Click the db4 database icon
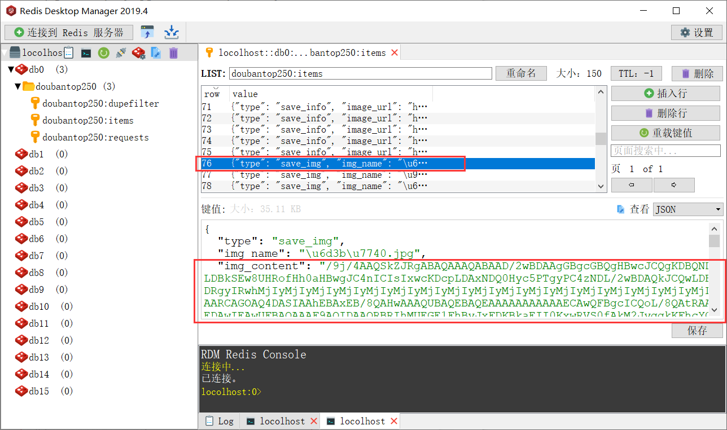The image size is (727, 430). click(x=21, y=205)
